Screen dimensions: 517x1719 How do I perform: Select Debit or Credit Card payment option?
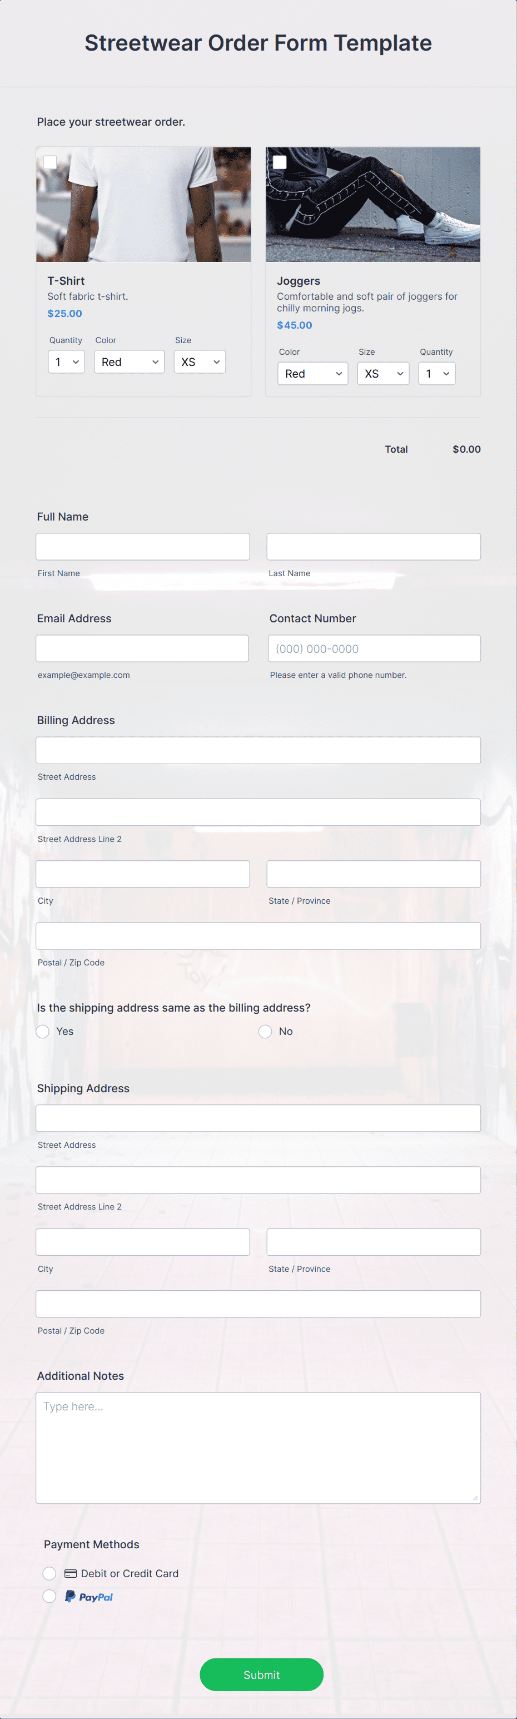point(49,1573)
